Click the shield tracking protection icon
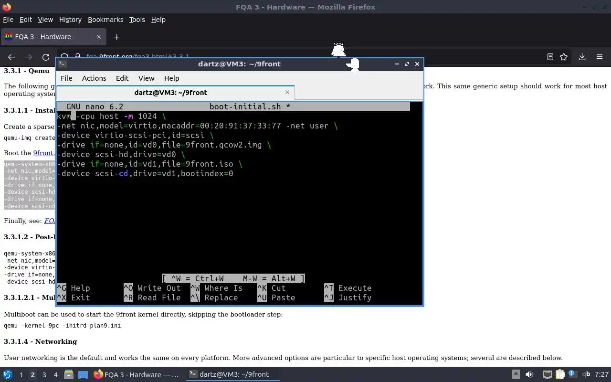Viewport: 611px width, 382px height. pos(65,56)
